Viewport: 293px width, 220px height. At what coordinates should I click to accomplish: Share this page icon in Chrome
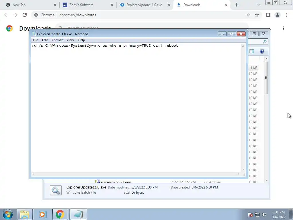248,15
